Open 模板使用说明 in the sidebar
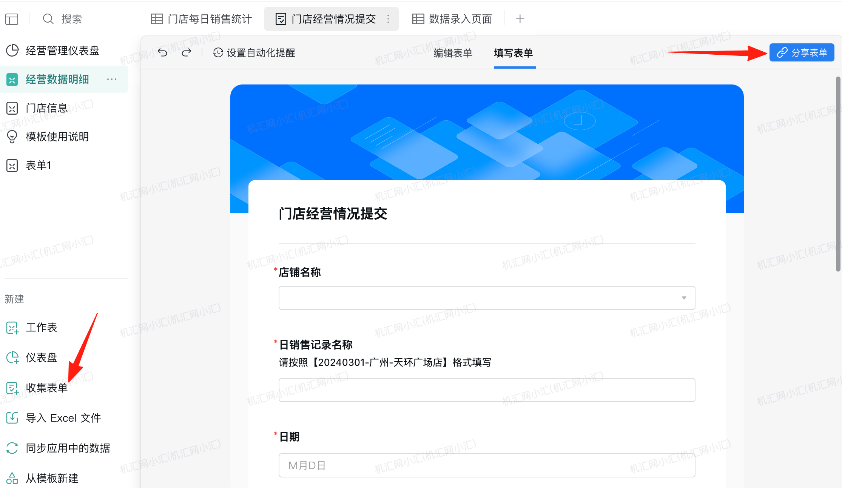Screen dimensions: 842x488 tap(57, 137)
